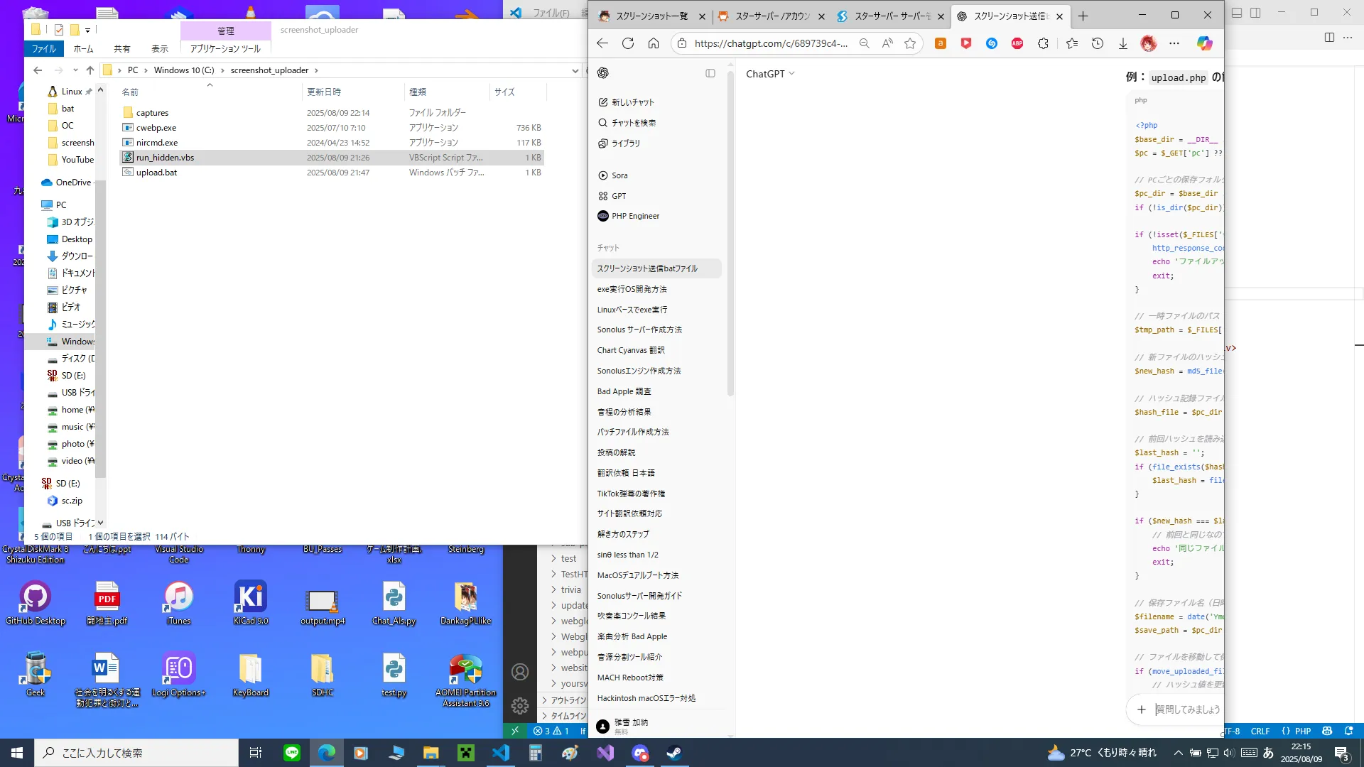Image resolution: width=1364 pixels, height=767 pixels.
Task: Click the browser home icon
Action: 654,43
